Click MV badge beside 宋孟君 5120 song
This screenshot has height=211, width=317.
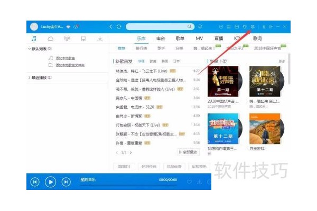point(160,107)
